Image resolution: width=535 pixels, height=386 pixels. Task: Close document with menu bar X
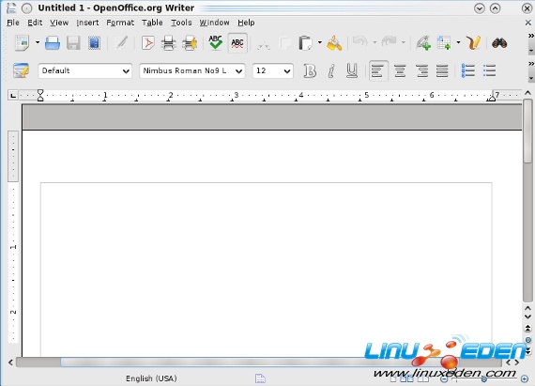[527, 23]
